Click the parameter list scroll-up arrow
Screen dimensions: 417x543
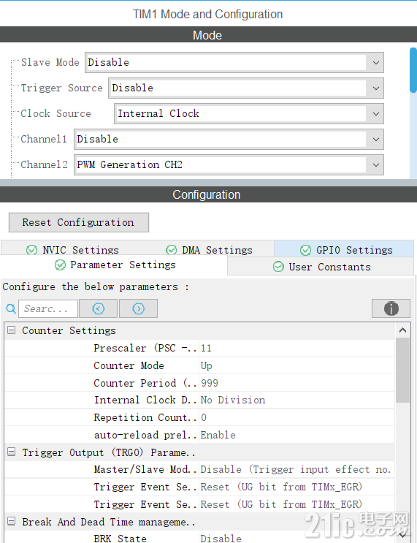[x=402, y=330]
